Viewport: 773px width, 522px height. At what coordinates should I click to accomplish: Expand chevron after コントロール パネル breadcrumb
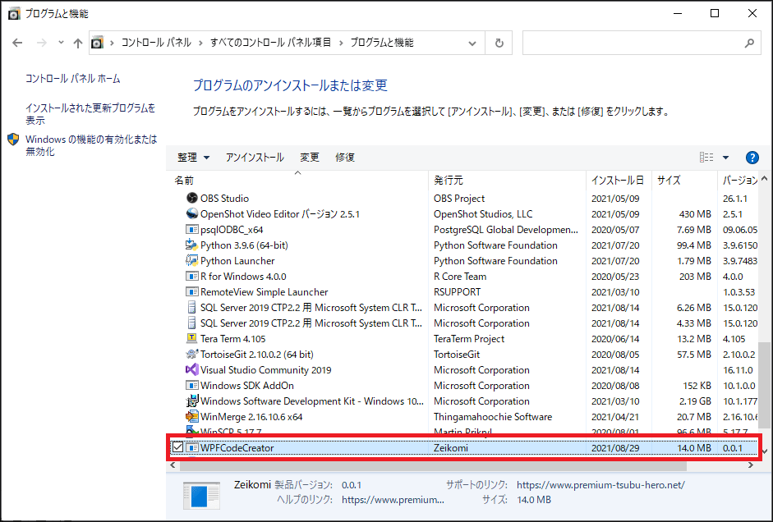(x=200, y=43)
